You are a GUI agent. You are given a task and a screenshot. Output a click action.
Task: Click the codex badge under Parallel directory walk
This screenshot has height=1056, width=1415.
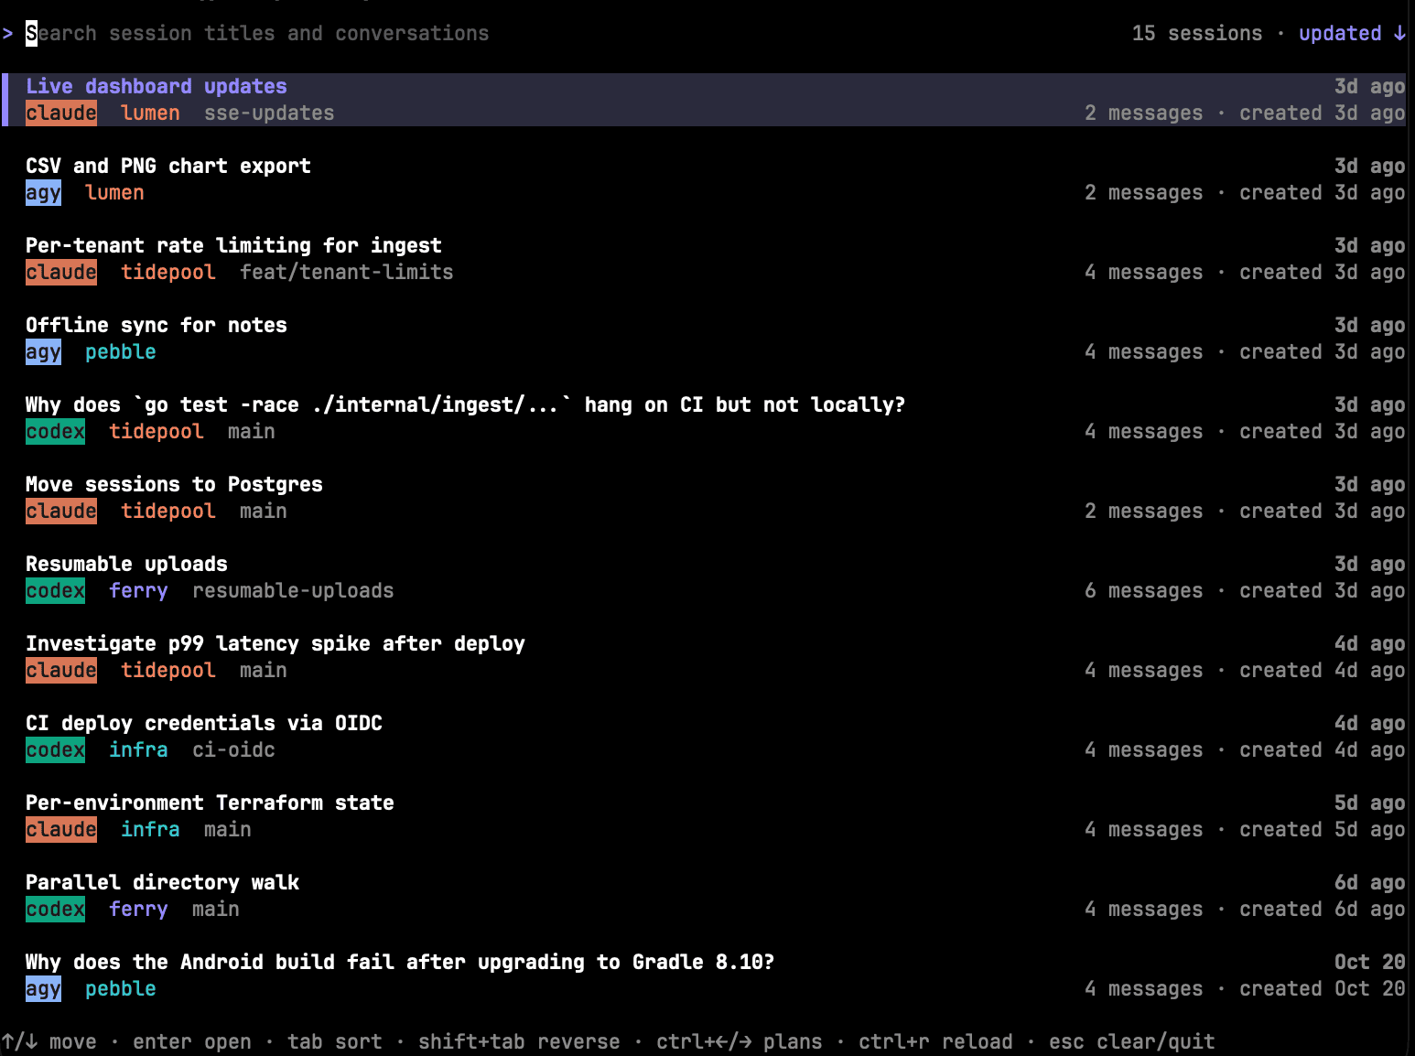[55, 909]
